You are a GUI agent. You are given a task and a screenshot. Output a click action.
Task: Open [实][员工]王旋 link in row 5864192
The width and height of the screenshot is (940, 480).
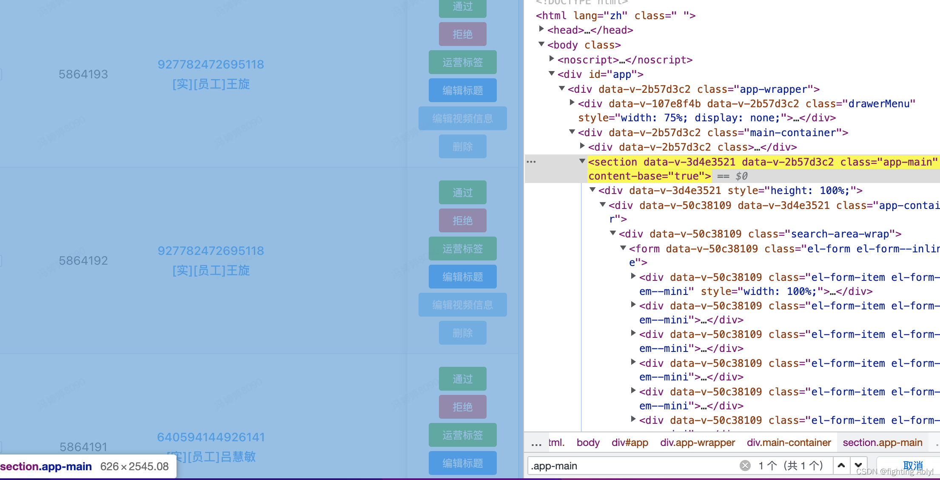211,271
